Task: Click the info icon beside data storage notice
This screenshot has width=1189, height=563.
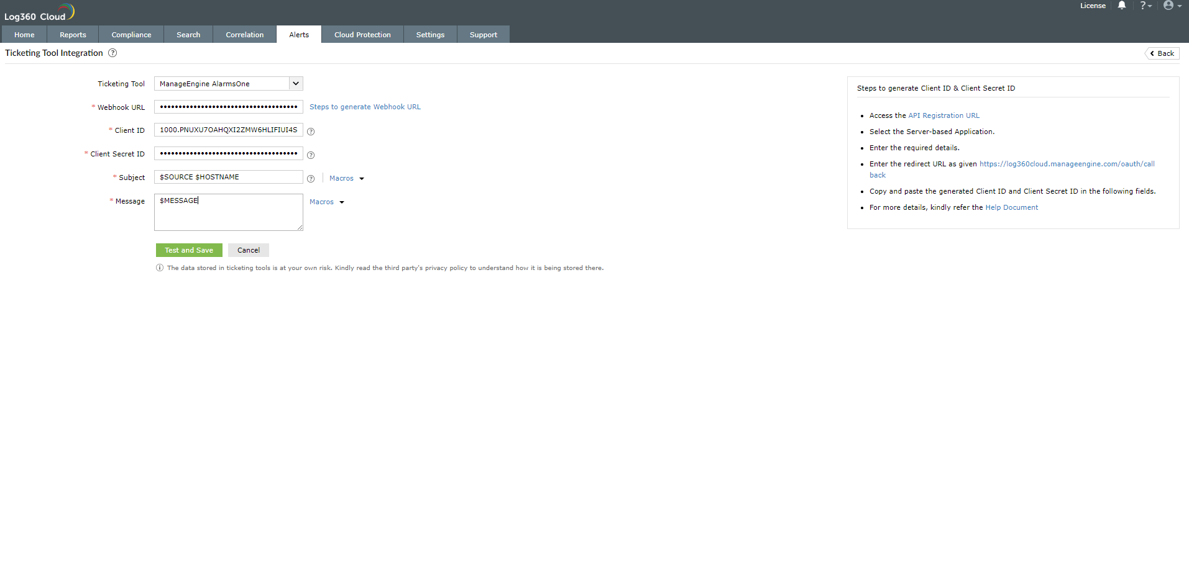Action: pos(160,268)
